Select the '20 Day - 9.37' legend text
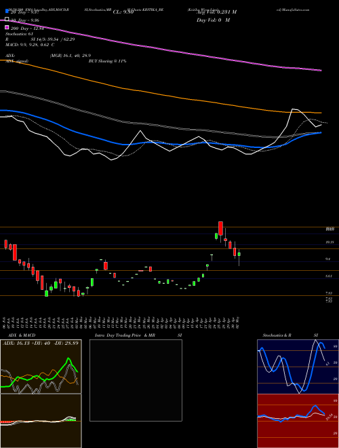 click(x=24, y=12)
